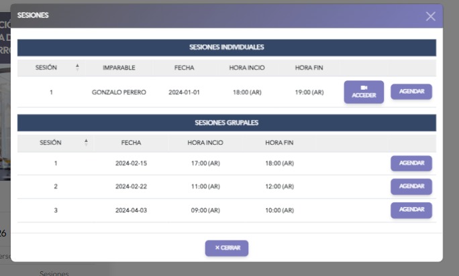This screenshot has width=459, height=276.
Task: Sort individual sessions by the Sesión arrow icon
Action: coord(77,68)
